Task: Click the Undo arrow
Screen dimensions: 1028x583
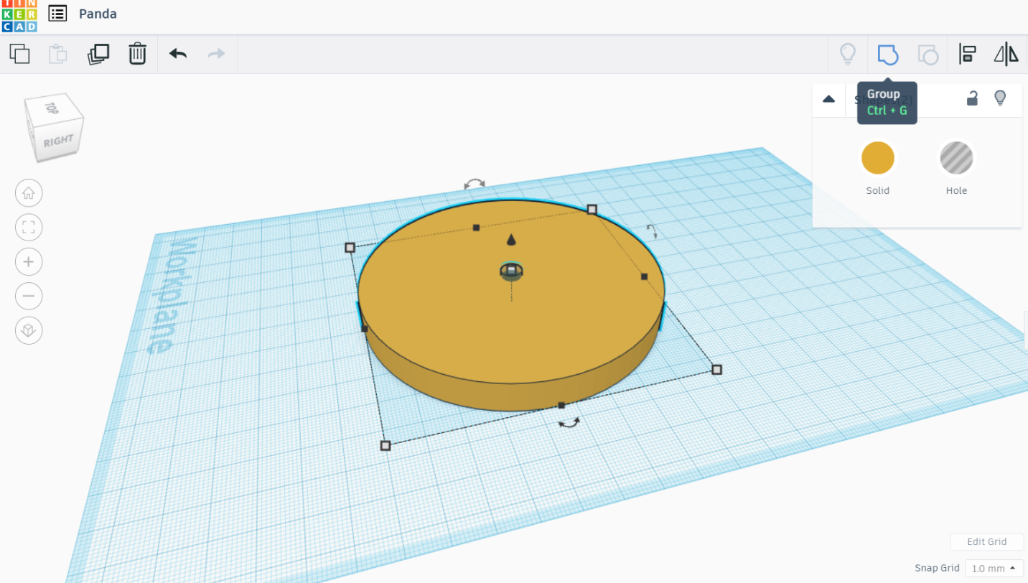Action: (x=178, y=54)
